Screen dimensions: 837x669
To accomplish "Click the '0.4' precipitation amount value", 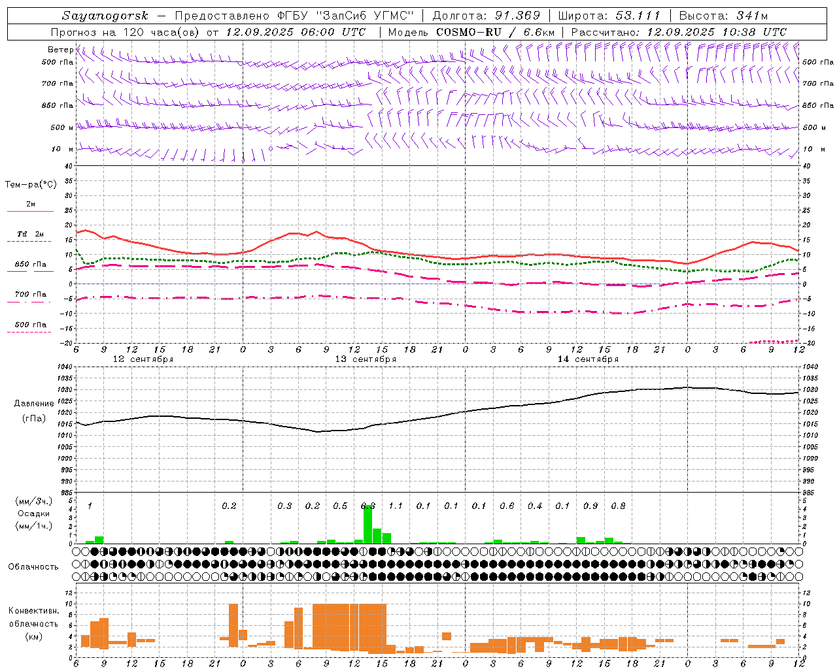I will (535, 506).
